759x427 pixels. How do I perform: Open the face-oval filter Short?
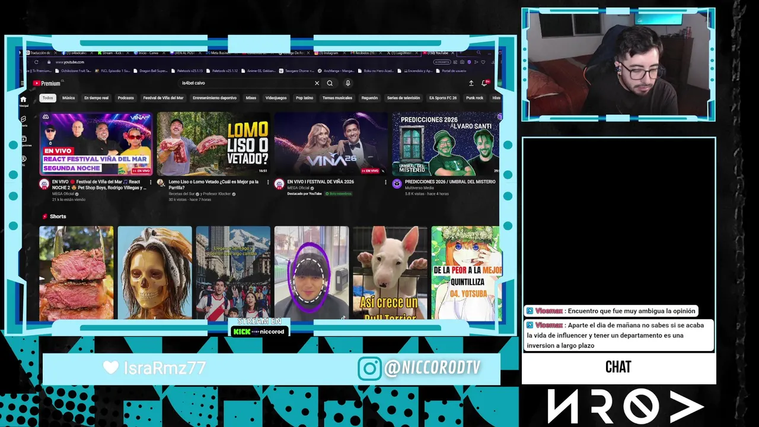coord(311,273)
